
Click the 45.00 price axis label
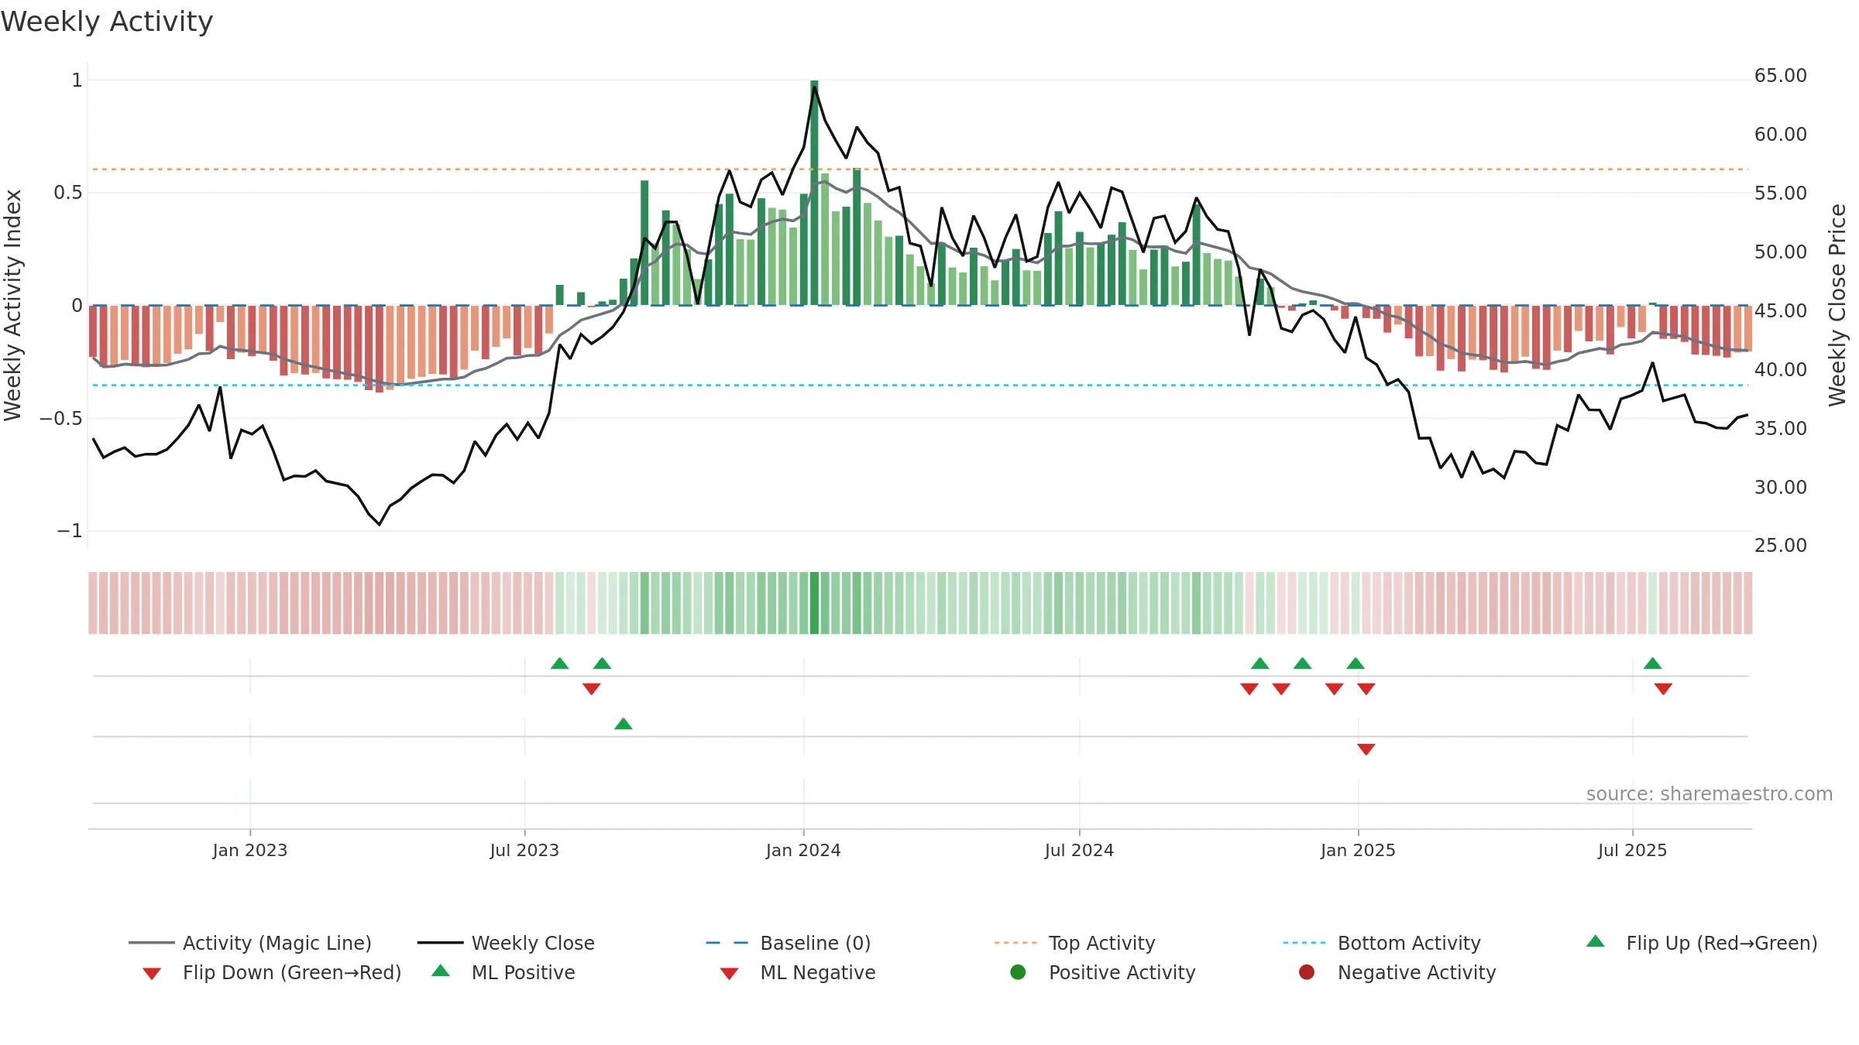(1781, 311)
